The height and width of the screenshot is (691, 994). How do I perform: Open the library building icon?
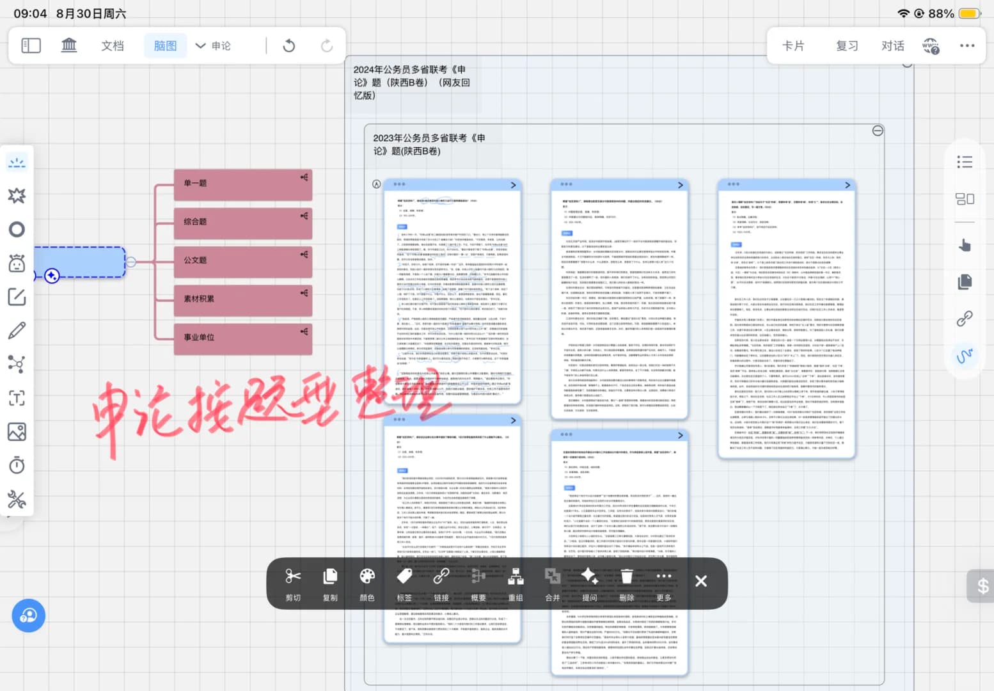point(68,45)
